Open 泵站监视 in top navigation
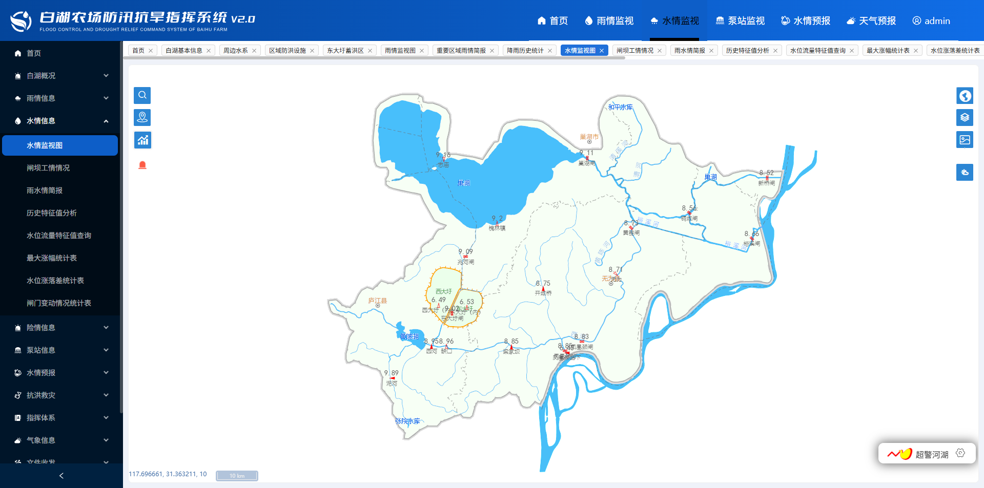984x488 pixels. pyautogui.click(x=740, y=20)
